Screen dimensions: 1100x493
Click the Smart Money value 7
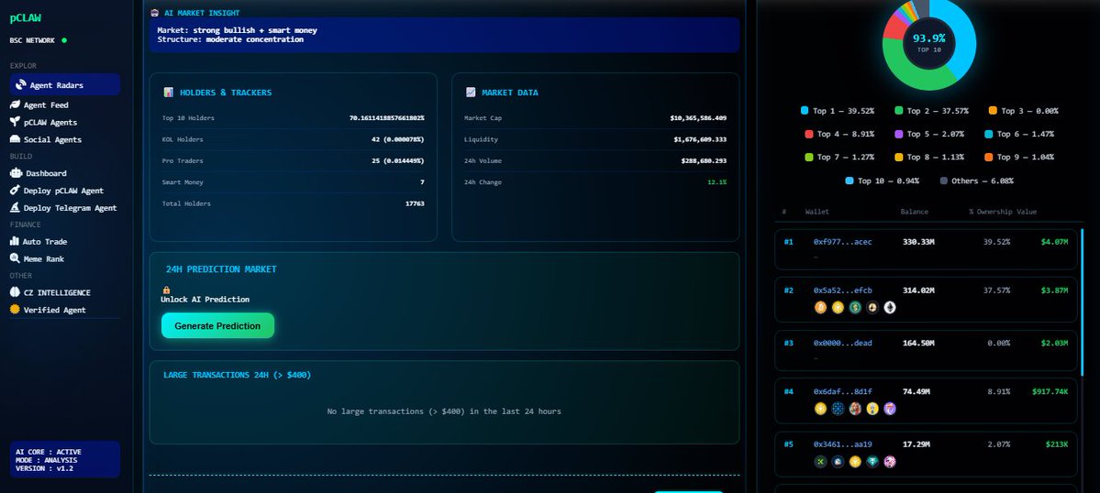tap(422, 182)
